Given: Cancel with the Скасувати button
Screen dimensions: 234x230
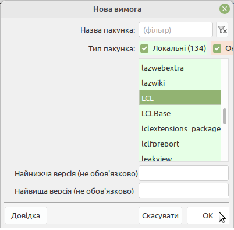Looking at the screenshot, I should point(160,215).
